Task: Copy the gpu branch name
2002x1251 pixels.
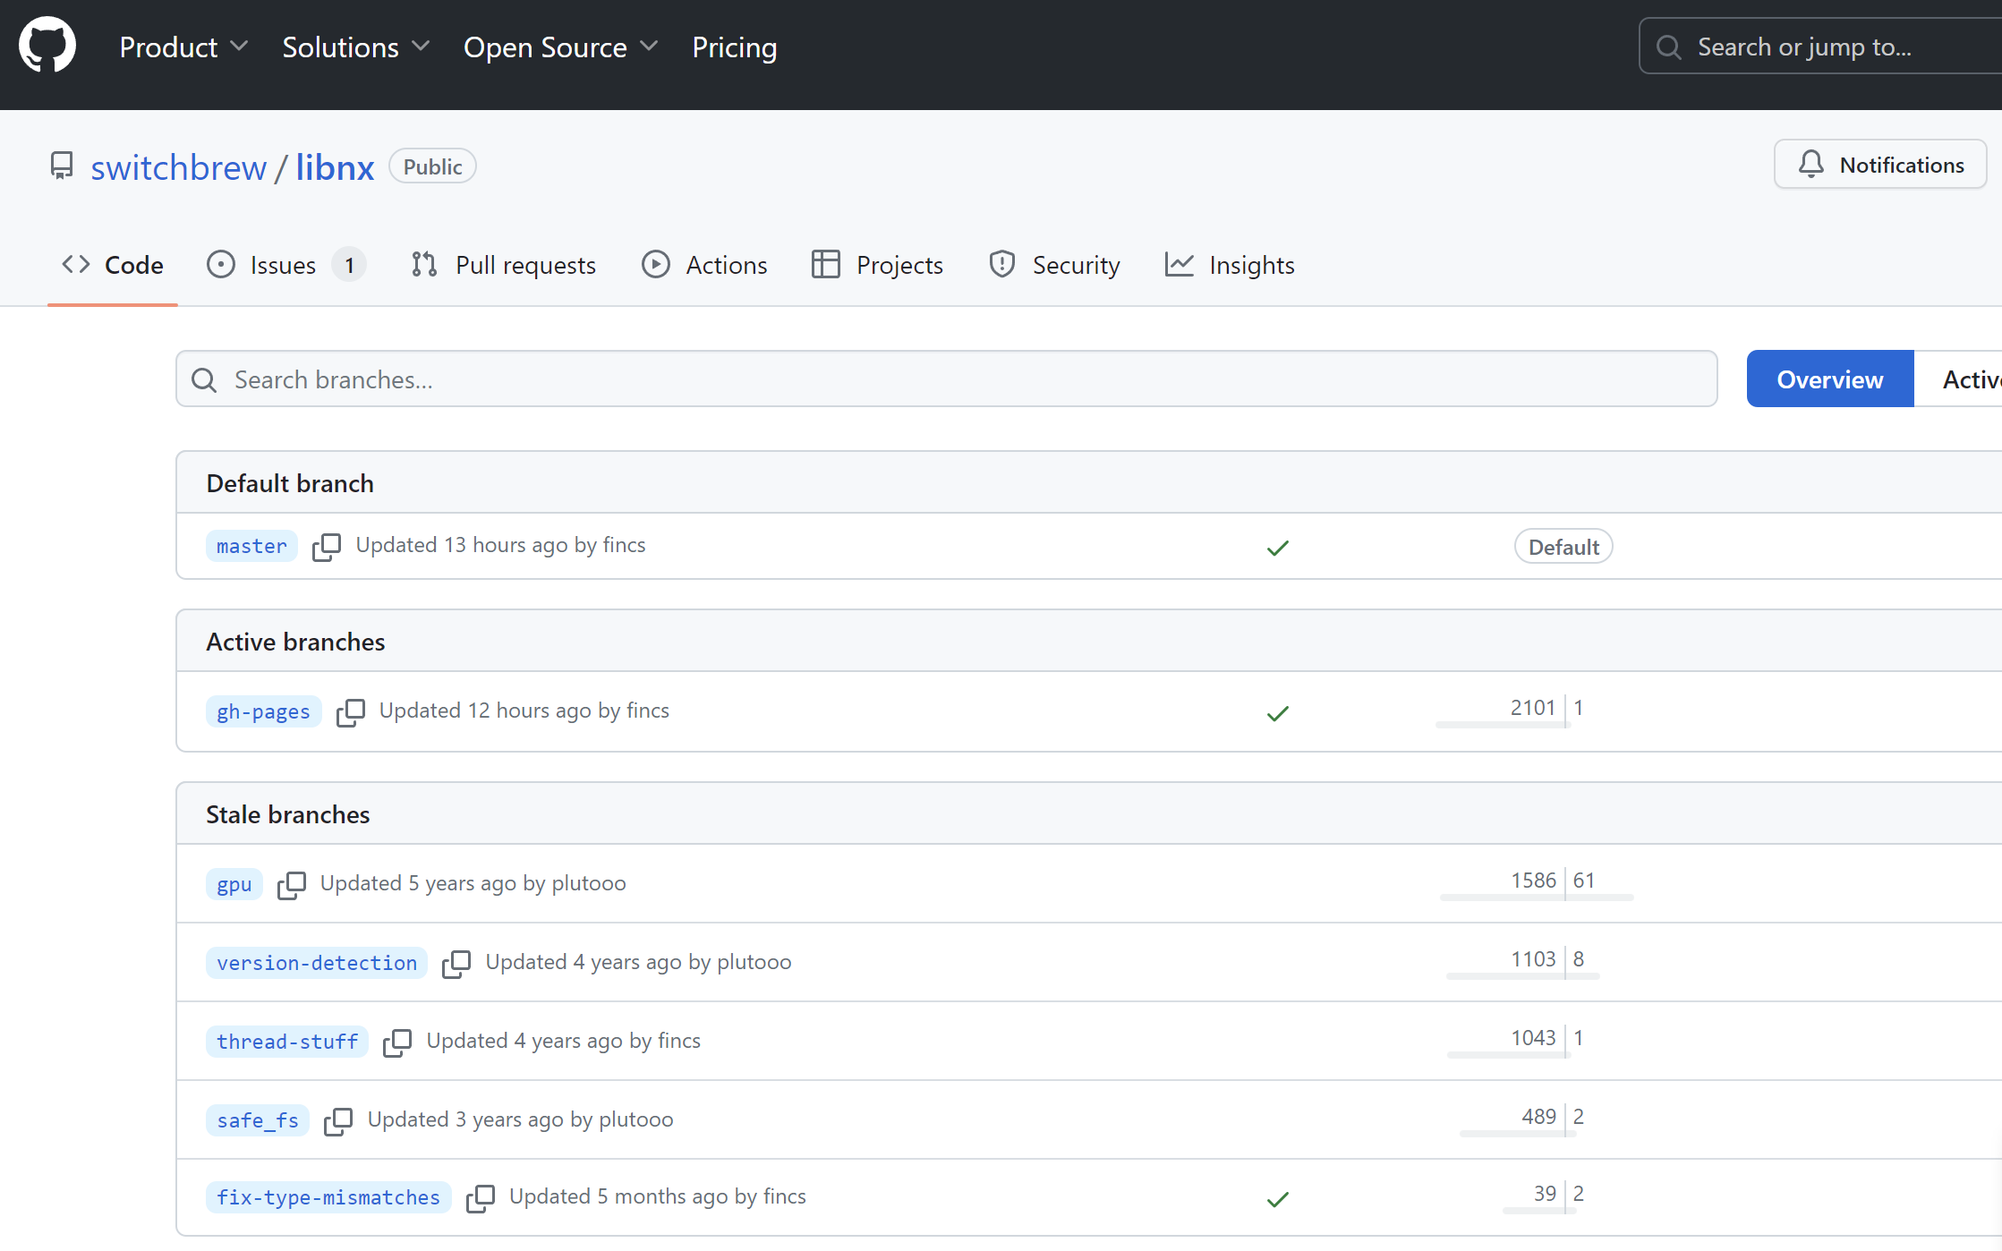Action: [292, 885]
